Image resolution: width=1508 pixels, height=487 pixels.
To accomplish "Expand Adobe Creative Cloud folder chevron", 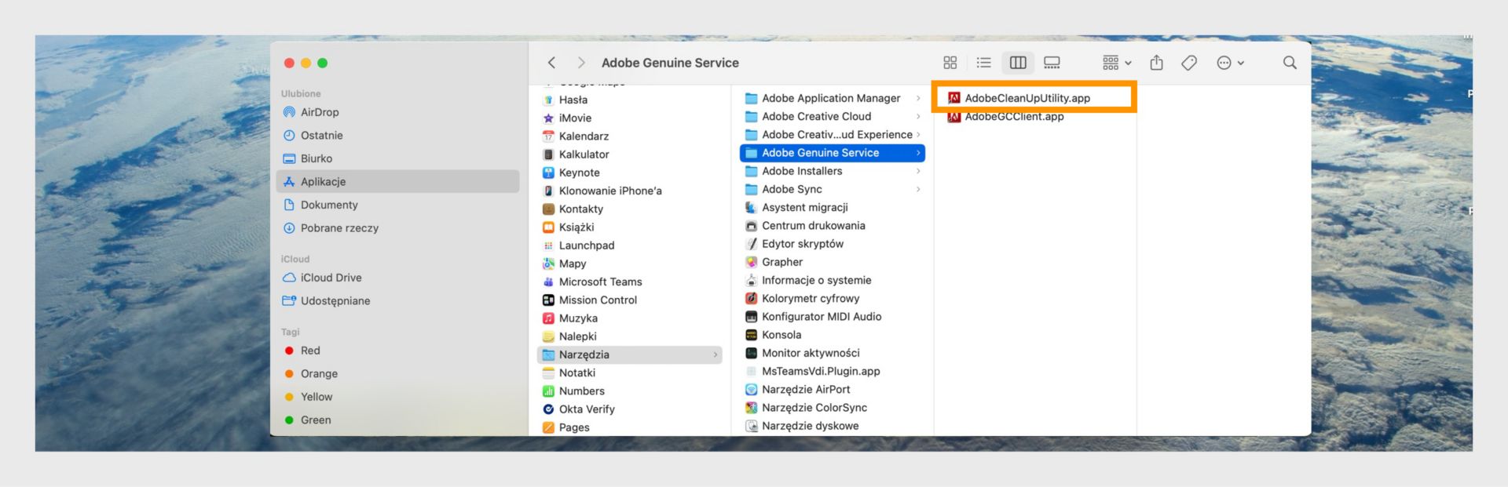I will (918, 116).
